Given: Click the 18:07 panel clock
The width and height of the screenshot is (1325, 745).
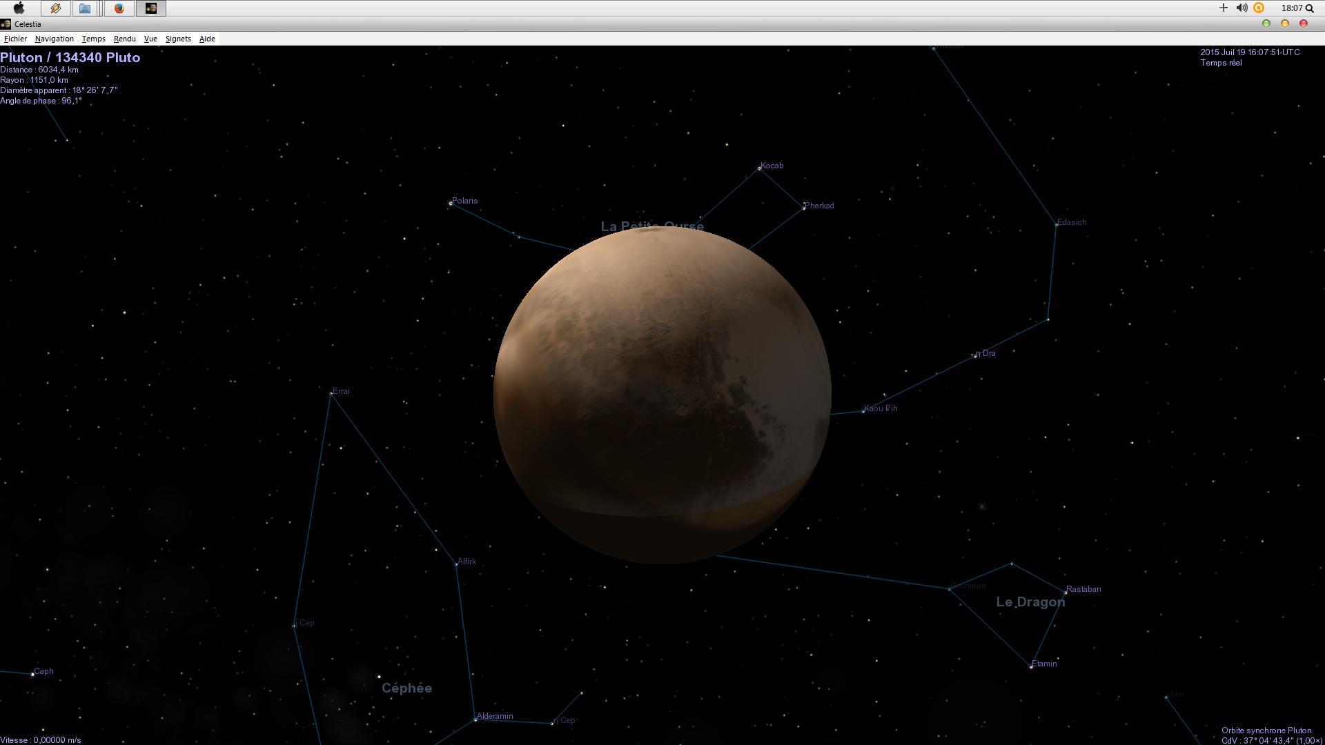Looking at the screenshot, I should click(x=1291, y=8).
